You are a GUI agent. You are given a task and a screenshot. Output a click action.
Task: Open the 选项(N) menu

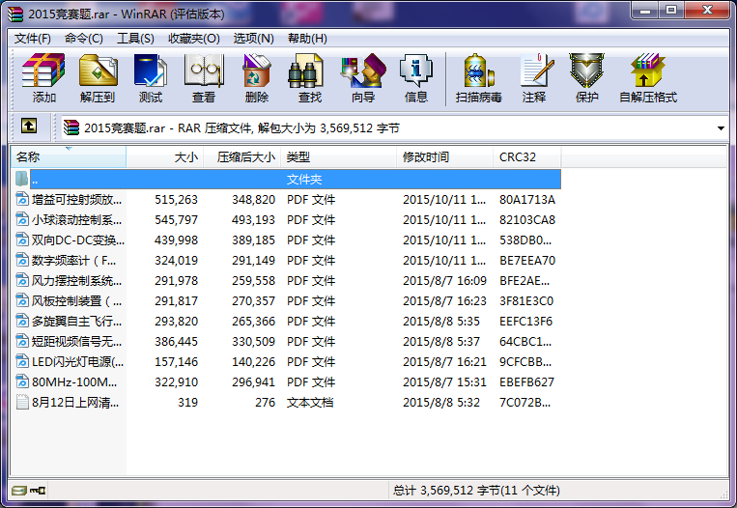(253, 39)
